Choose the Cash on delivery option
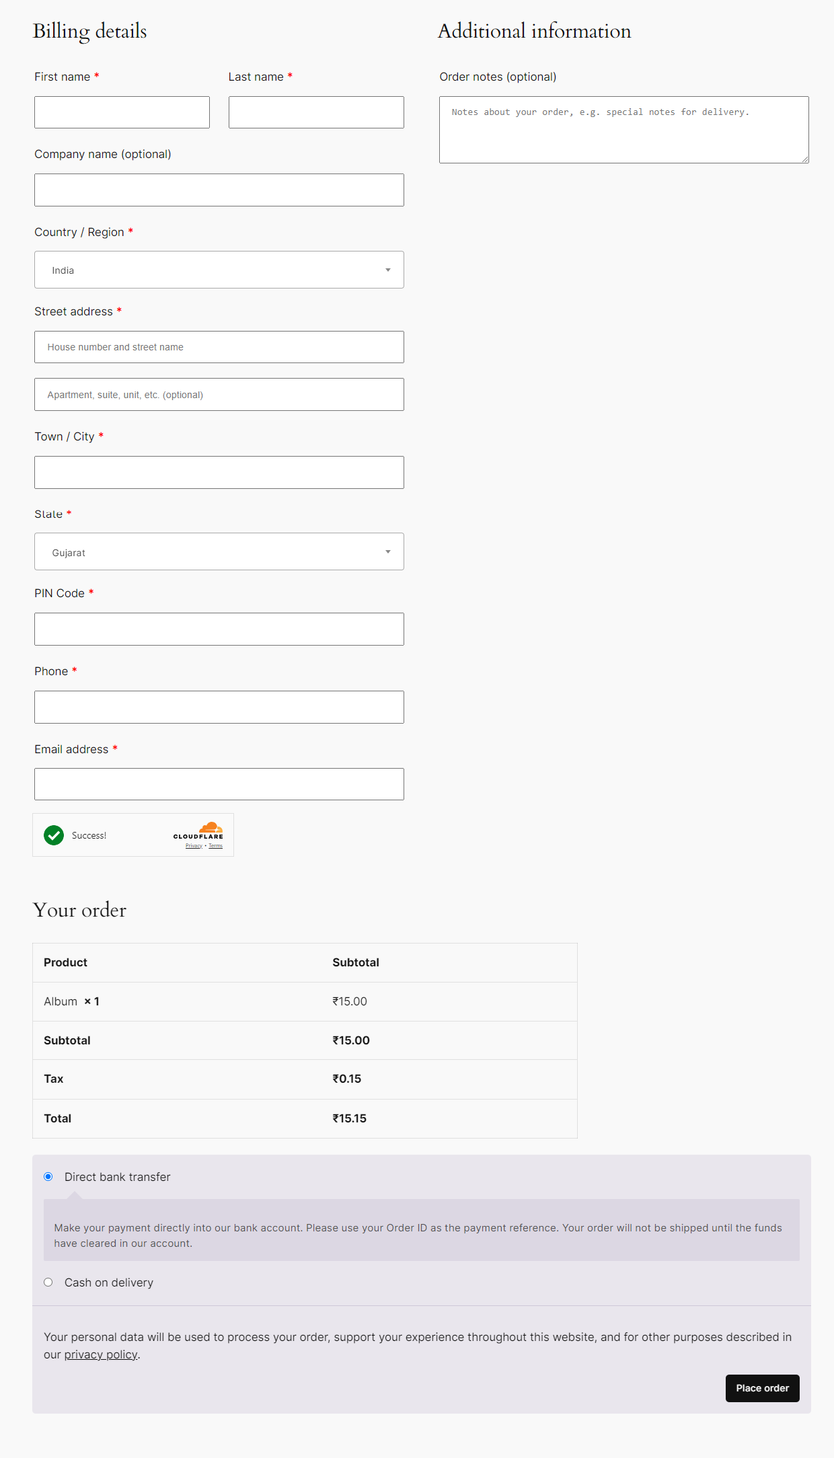The width and height of the screenshot is (834, 1458). (x=48, y=1282)
